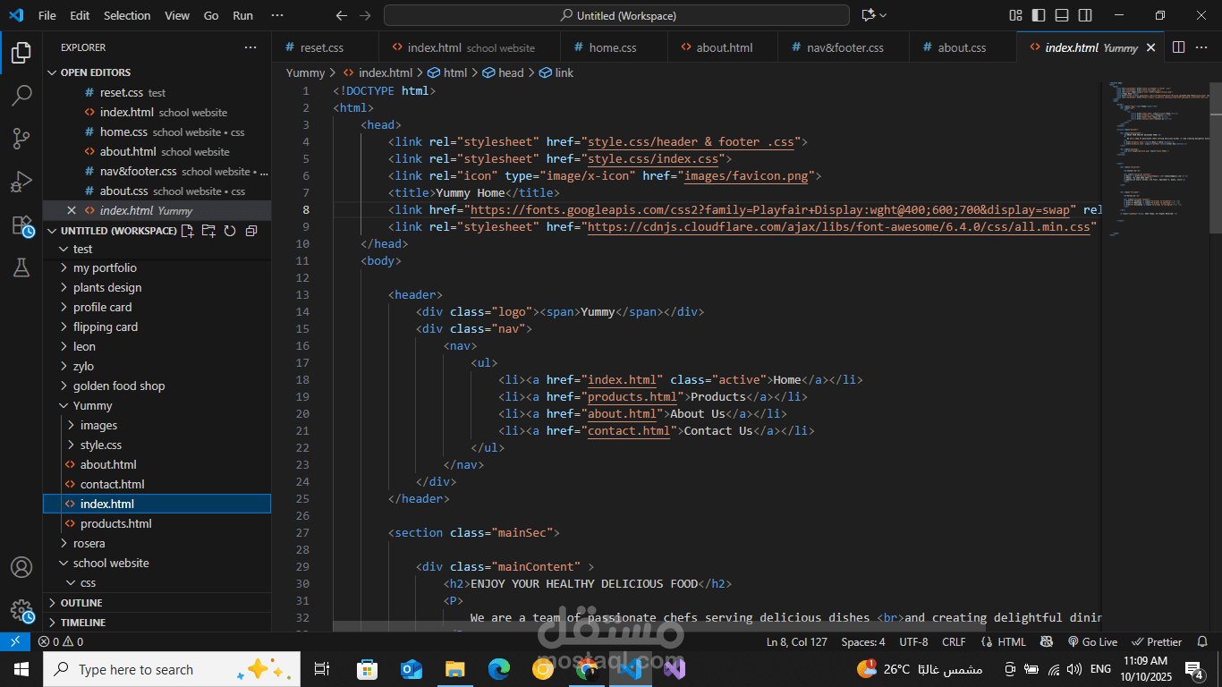The height and width of the screenshot is (687, 1222).
Task: Click the Copilot status icon in status bar
Action: point(1046,641)
